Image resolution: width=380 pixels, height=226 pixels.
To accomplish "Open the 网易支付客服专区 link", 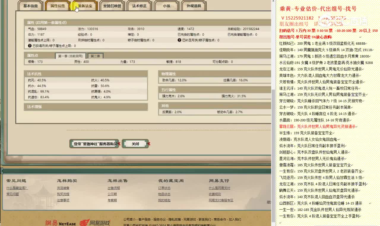I will click(x=221, y=200).
